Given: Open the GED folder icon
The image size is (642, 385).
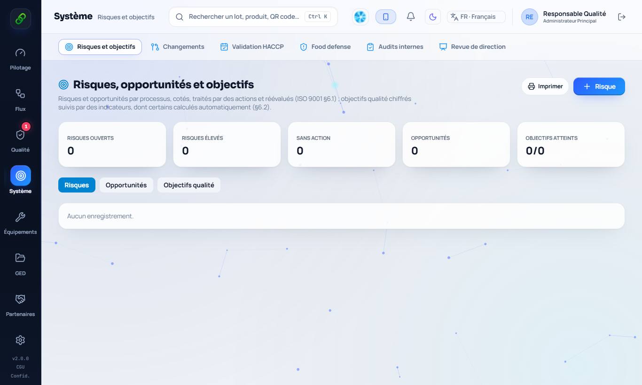Looking at the screenshot, I should click(20, 258).
